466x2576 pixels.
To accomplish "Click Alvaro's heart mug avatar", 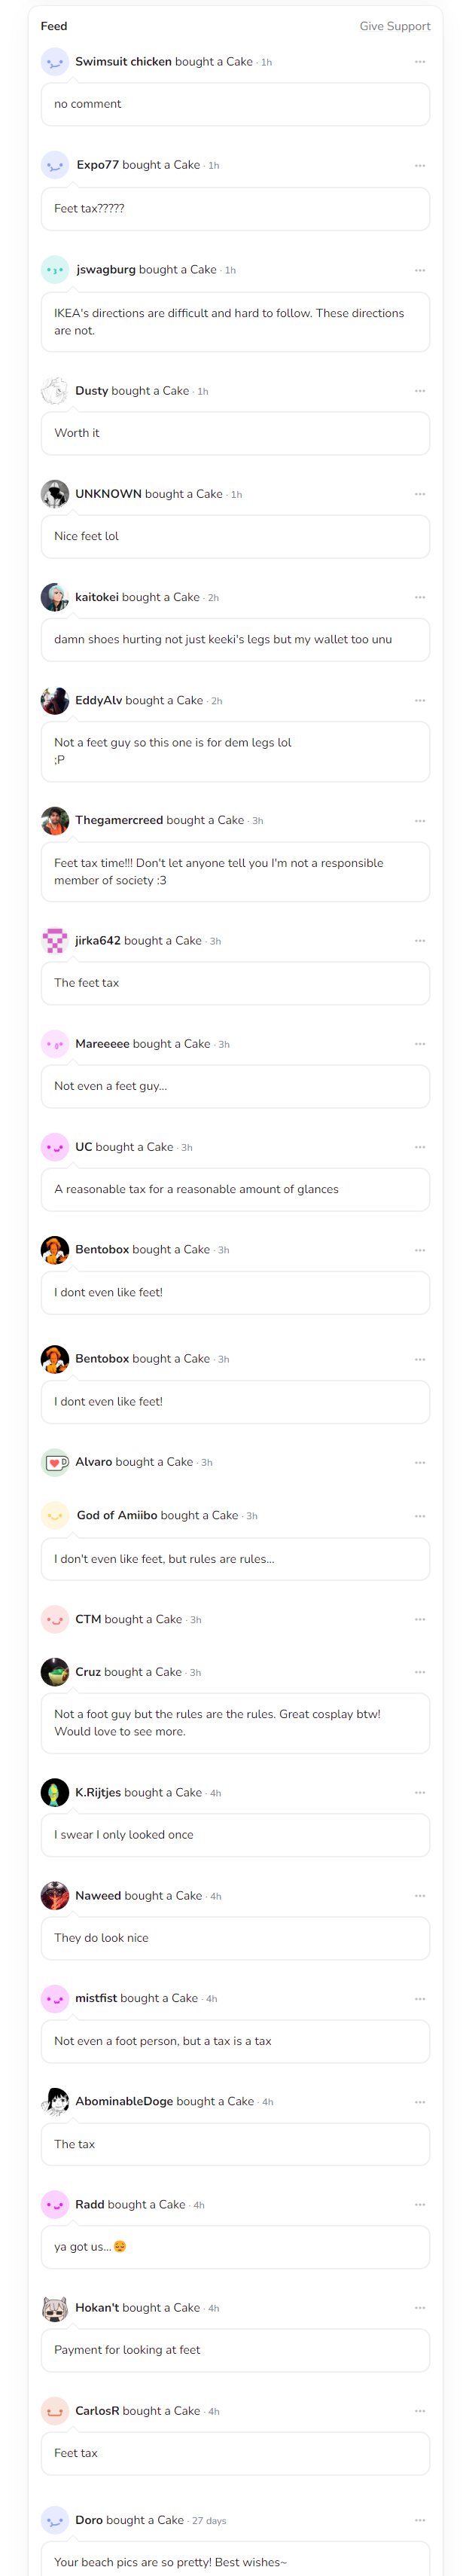I will point(55,1462).
